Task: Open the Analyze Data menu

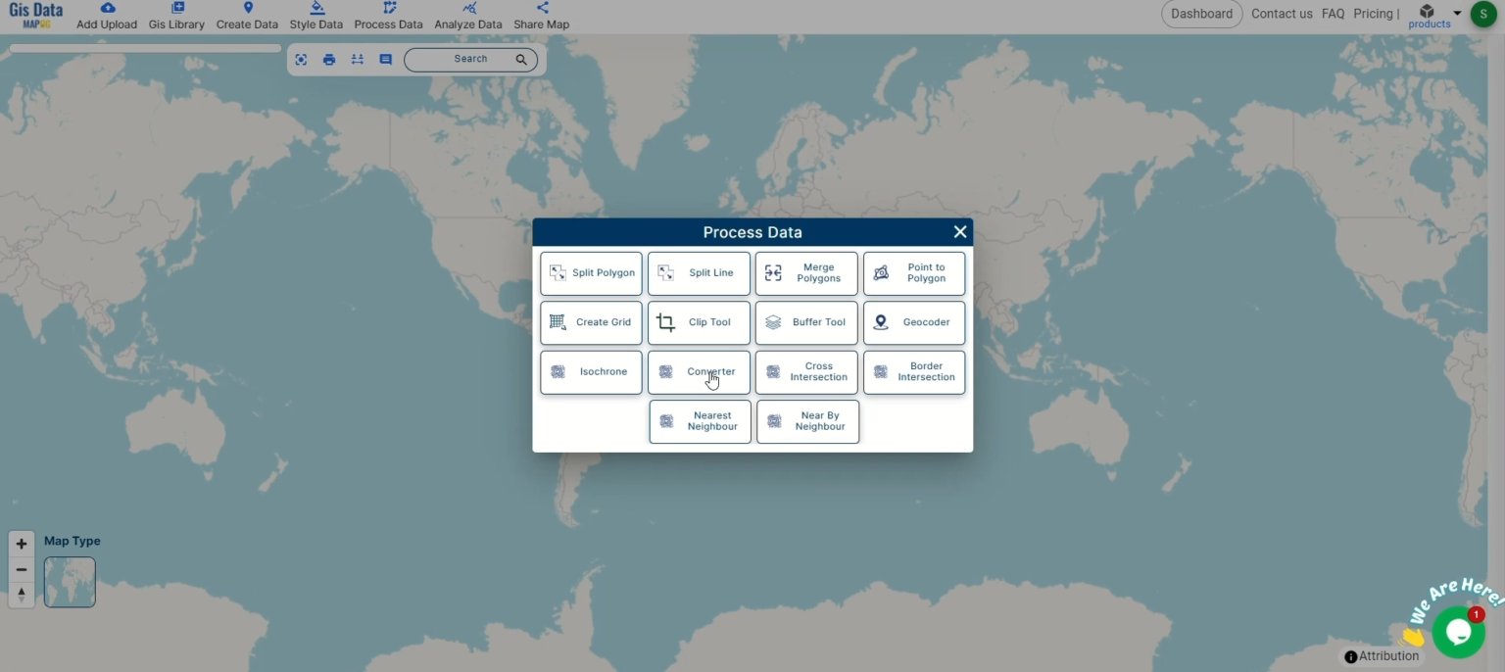Action: (468, 16)
